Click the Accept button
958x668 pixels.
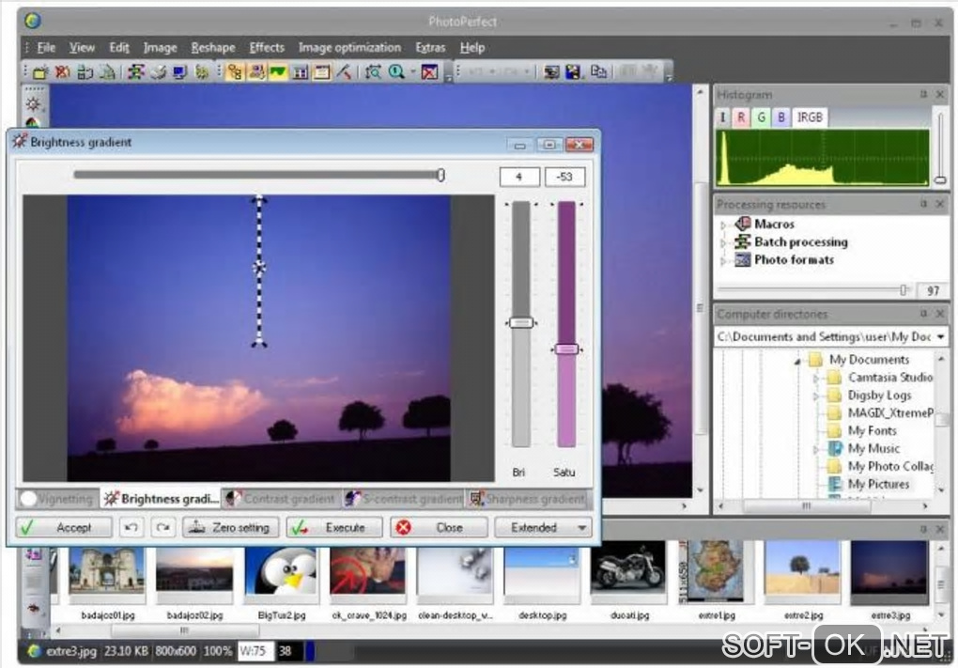pos(64,528)
